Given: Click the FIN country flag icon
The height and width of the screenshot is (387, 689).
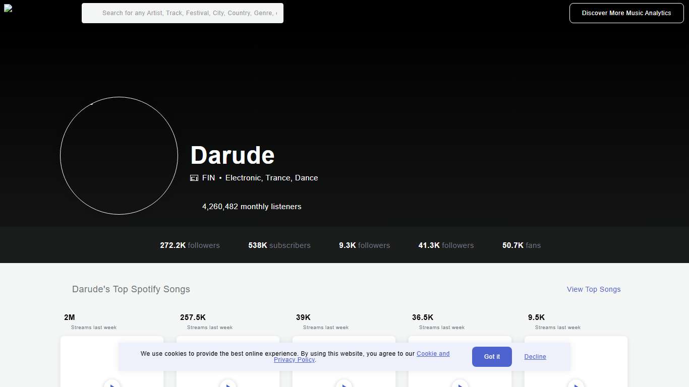Looking at the screenshot, I should coord(194,178).
